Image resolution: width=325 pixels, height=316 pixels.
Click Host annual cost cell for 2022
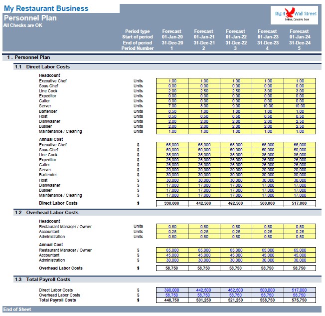(x=236, y=180)
